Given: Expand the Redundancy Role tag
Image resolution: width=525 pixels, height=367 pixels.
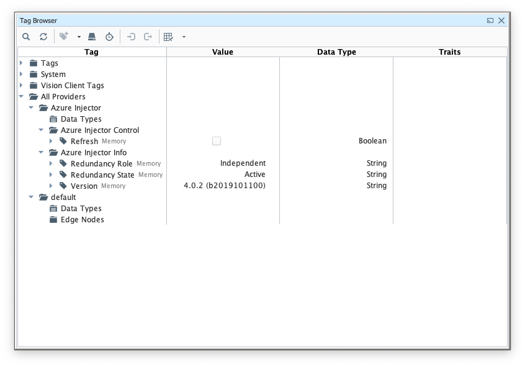Looking at the screenshot, I should 52,163.
